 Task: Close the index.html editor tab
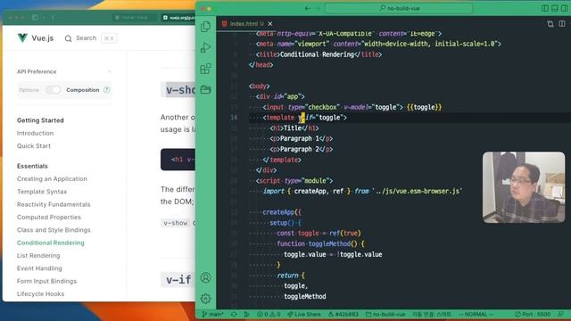click(269, 24)
